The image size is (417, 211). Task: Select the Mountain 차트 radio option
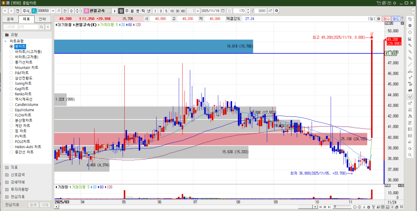point(11,67)
